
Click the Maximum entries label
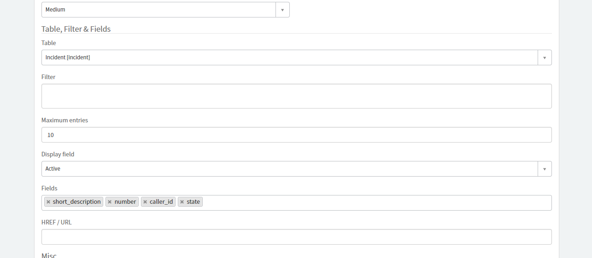point(64,120)
